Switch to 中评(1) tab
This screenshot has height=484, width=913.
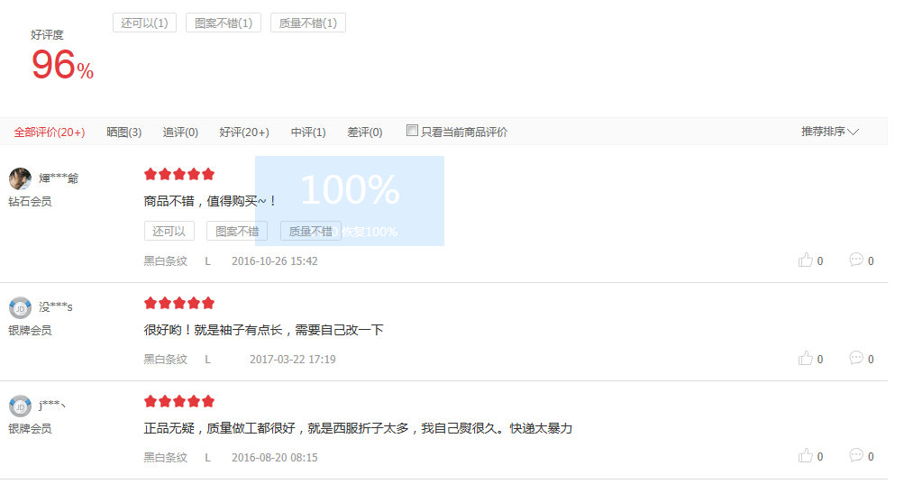pyautogui.click(x=308, y=132)
